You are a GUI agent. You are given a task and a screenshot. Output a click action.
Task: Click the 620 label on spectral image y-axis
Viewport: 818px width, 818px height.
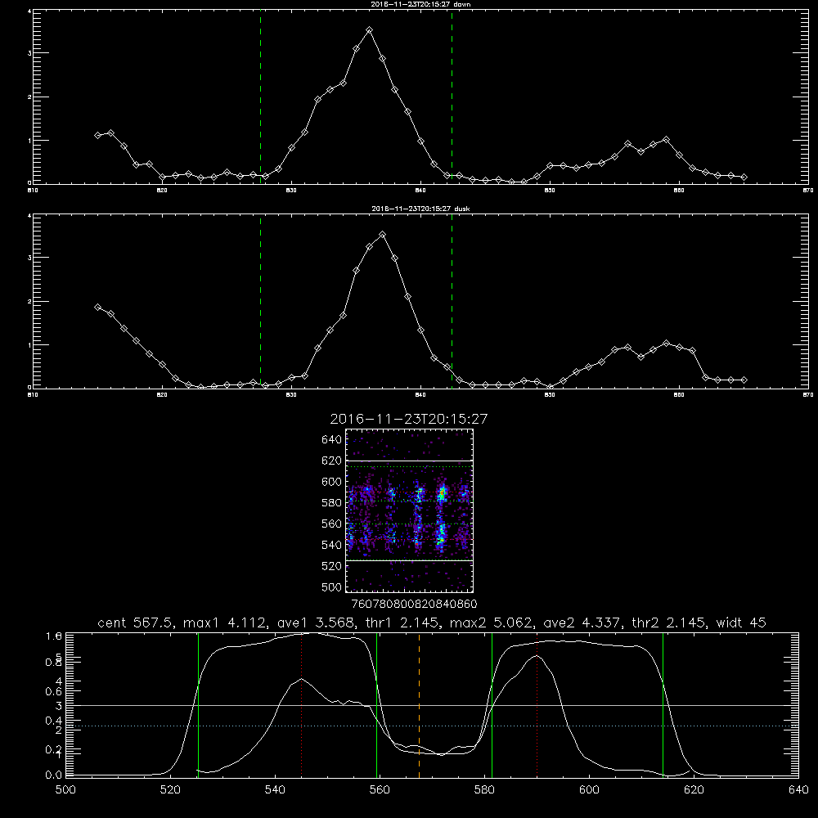(332, 461)
